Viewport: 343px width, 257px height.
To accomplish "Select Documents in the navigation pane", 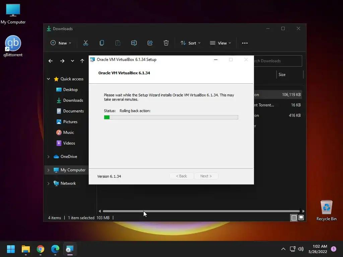I will coord(70,111).
